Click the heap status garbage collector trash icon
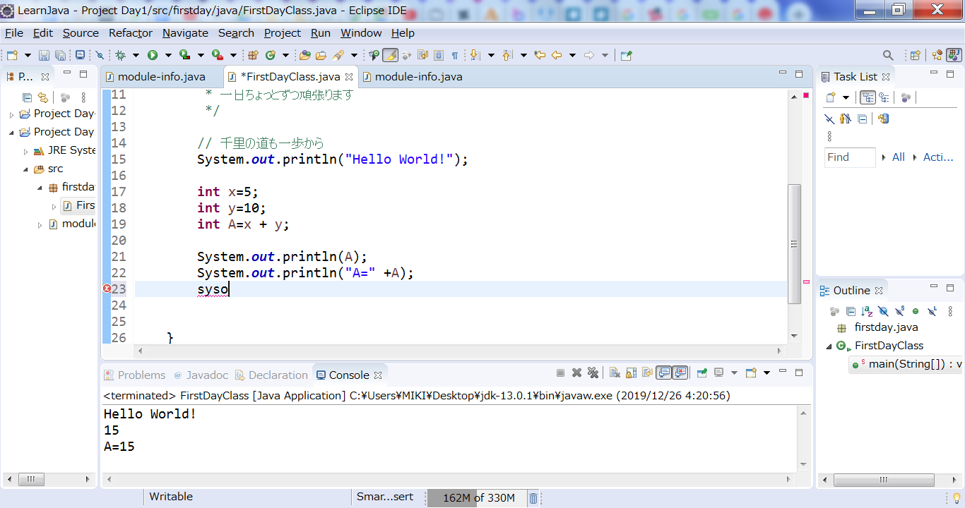The image size is (965, 508). (x=533, y=498)
